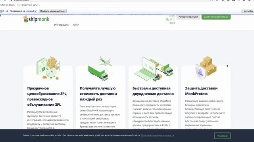Viewport: 254px width, 142px height.
Task: Click the truck and airplane illustration
Action: pos(100,68)
